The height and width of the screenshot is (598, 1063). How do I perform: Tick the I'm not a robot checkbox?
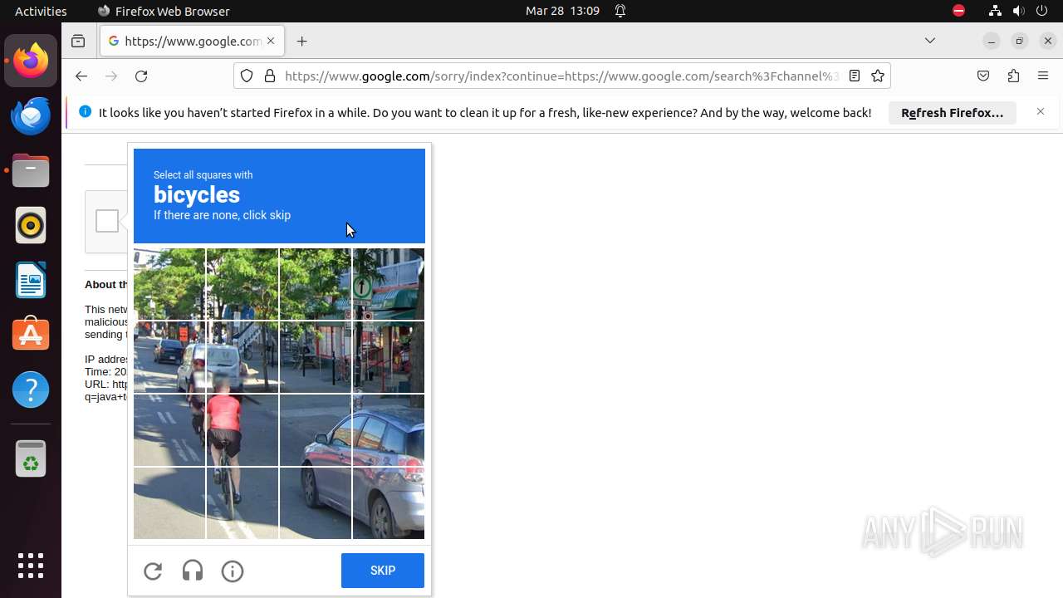click(107, 221)
